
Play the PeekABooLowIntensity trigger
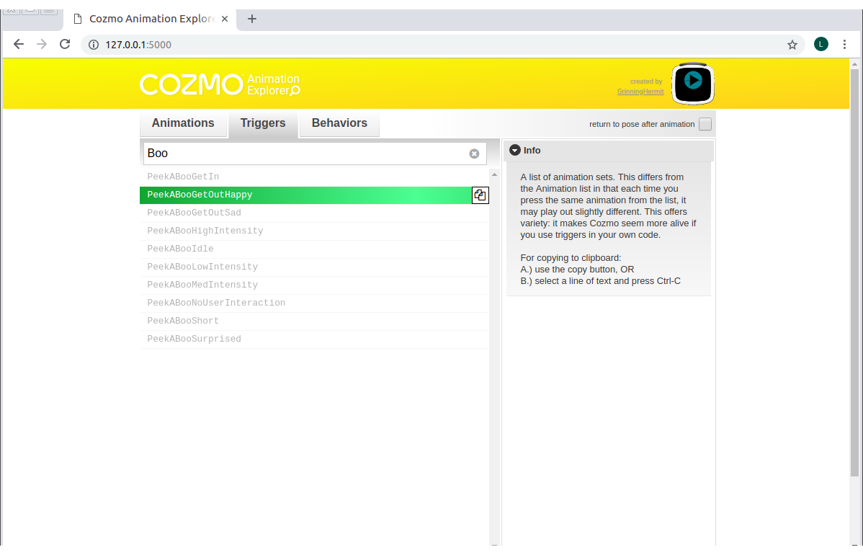(314, 267)
